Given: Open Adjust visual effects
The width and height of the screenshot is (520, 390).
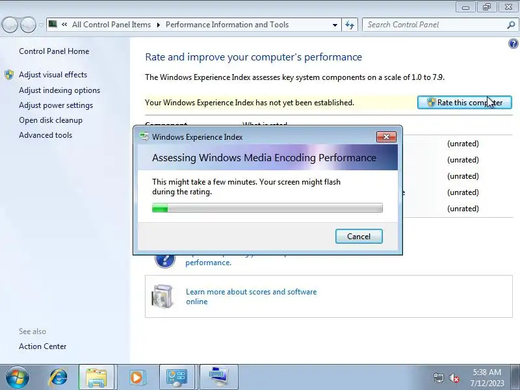Looking at the screenshot, I should (53, 75).
